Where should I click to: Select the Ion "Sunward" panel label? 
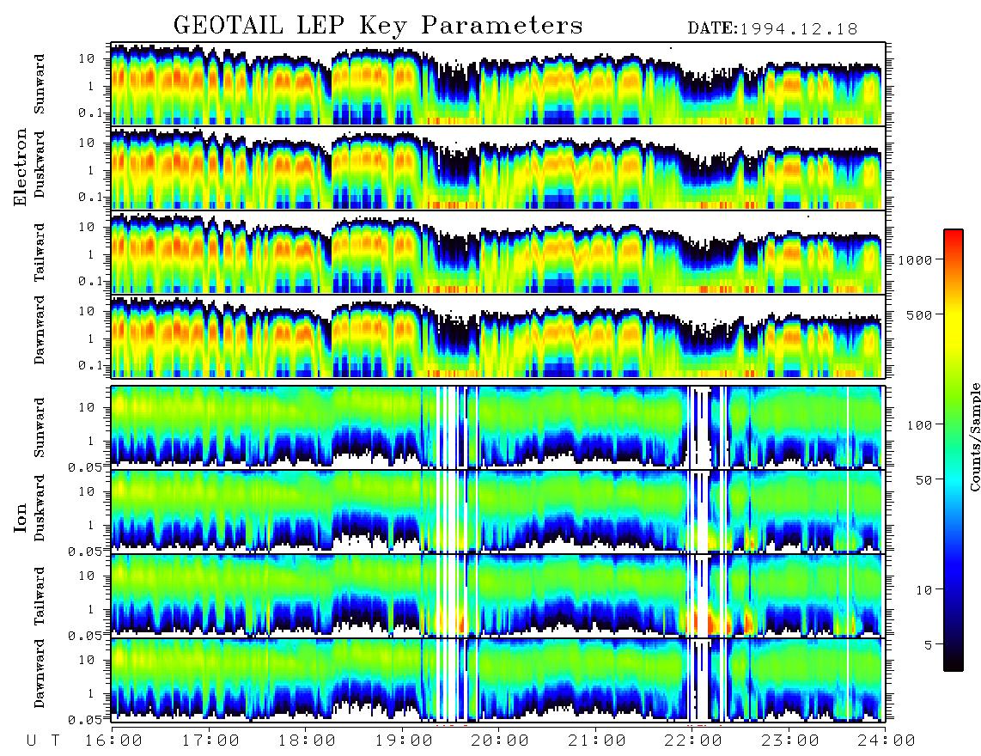tap(40, 427)
